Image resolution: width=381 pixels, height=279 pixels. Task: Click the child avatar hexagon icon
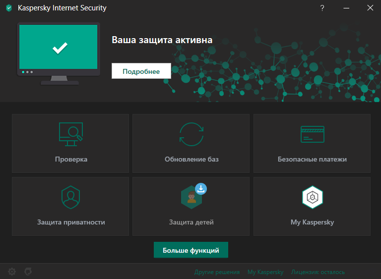click(191, 198)
